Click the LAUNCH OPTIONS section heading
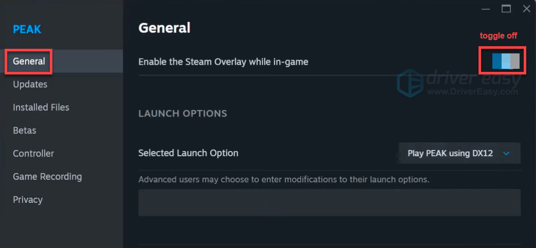 coord(183,113)
